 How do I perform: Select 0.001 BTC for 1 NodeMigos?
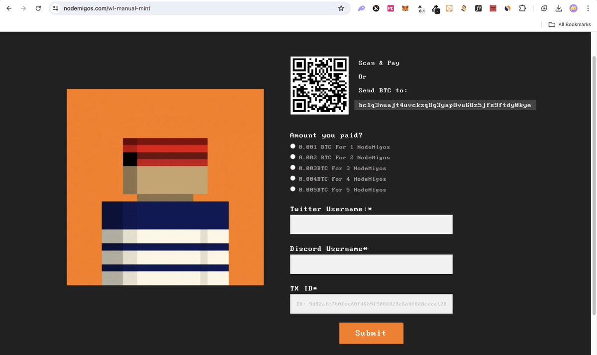click(293, 146)
